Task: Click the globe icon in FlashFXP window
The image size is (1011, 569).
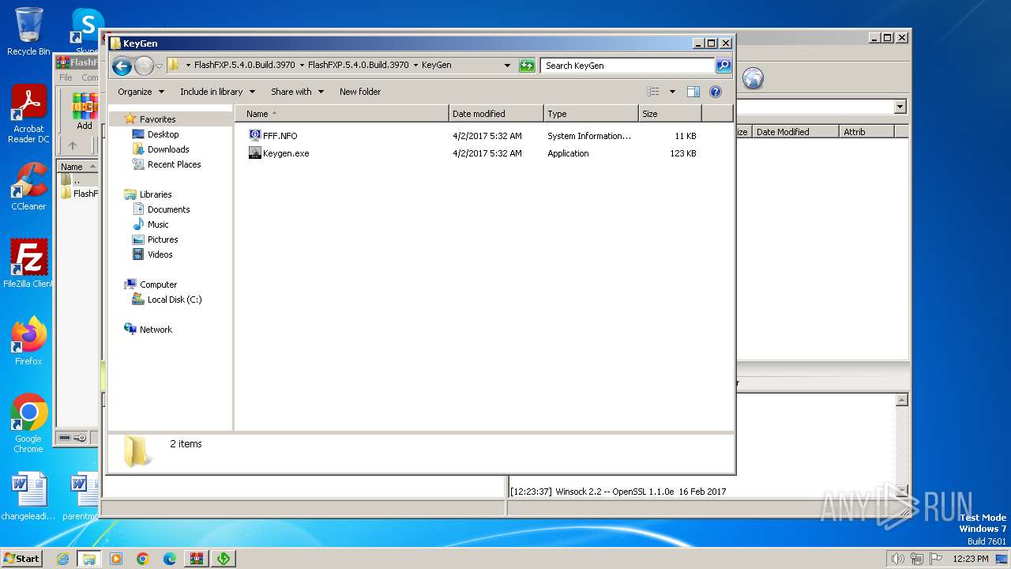Action: click(753, 78)
